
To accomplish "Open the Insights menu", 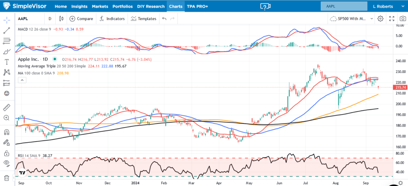I will click(x=79, y=6).
